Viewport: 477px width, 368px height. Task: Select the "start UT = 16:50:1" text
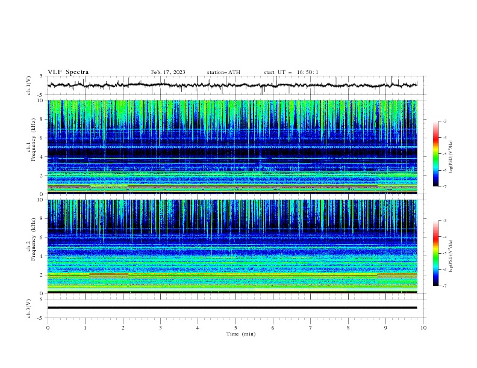click(291, 72)
